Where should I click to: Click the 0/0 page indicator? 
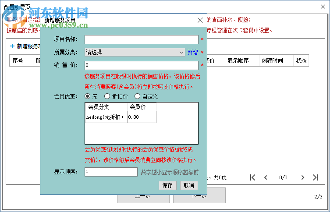[x=283, y=177]
